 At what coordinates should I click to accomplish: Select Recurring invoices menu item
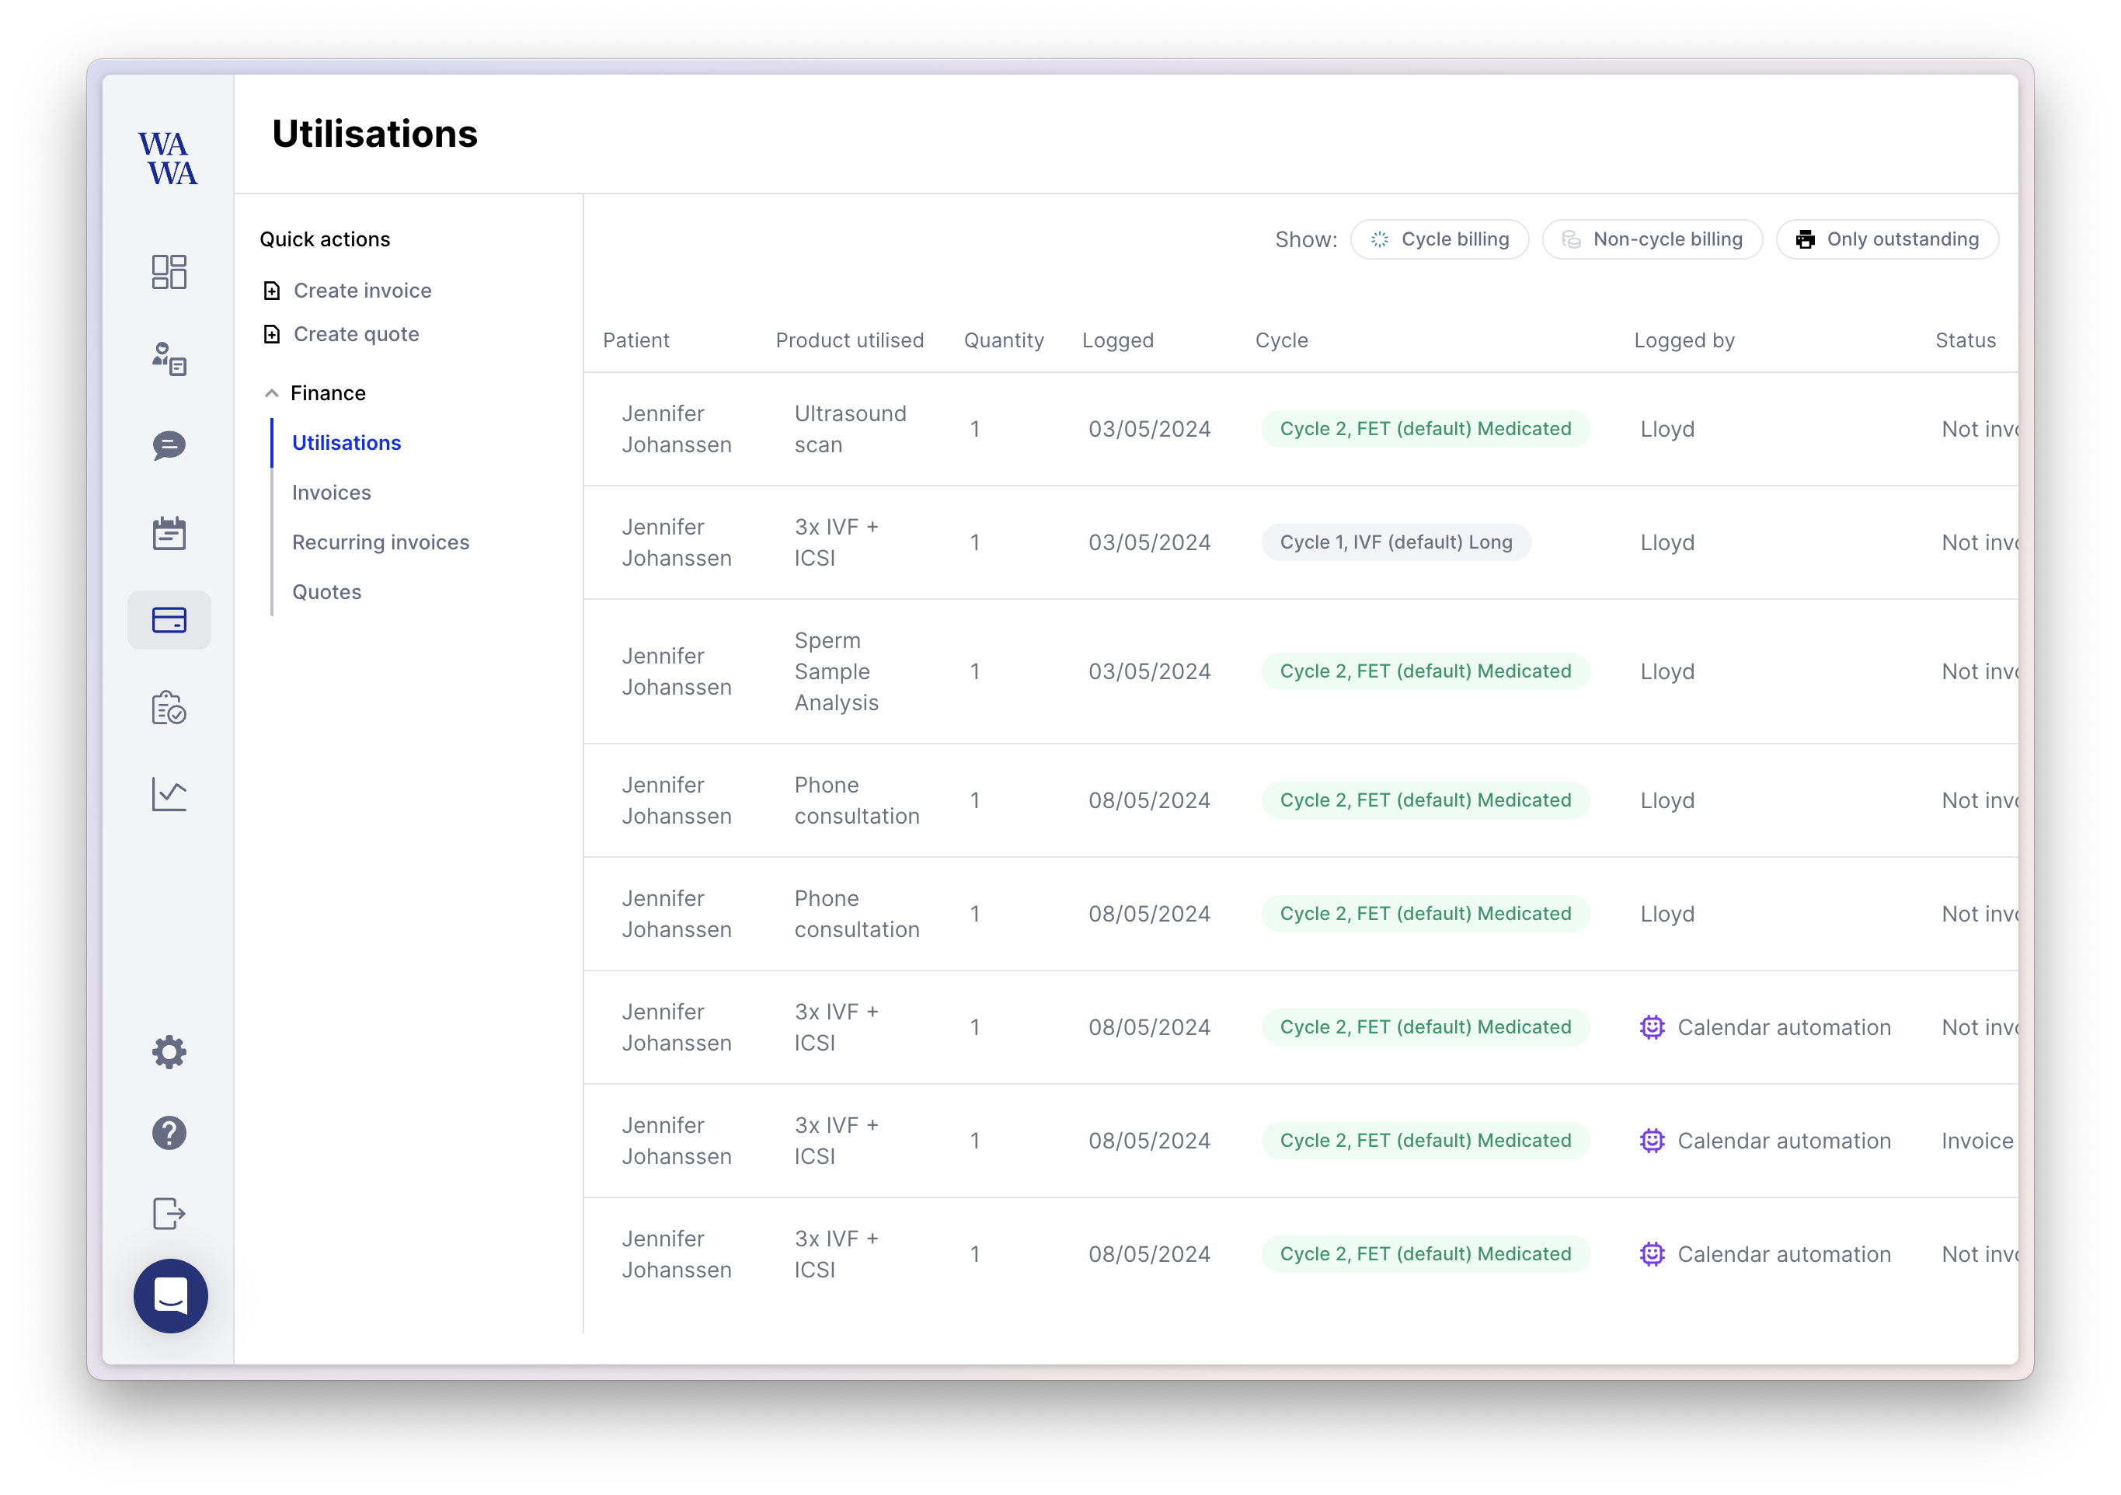point(381,542)
